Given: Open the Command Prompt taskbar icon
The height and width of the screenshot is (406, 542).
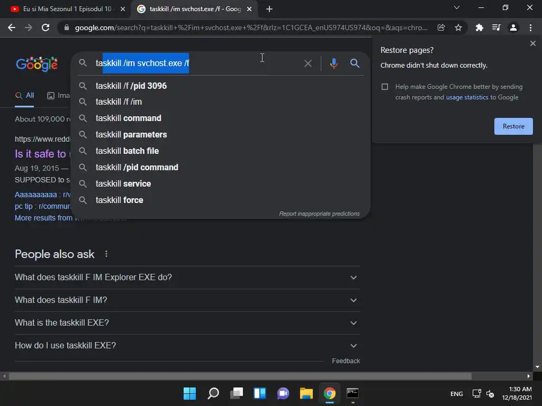Looking at the screenshot, I should (x=353, y=393).
